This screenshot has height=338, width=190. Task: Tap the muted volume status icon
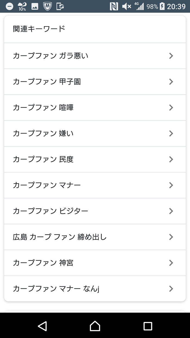click(x=126, y=6)
